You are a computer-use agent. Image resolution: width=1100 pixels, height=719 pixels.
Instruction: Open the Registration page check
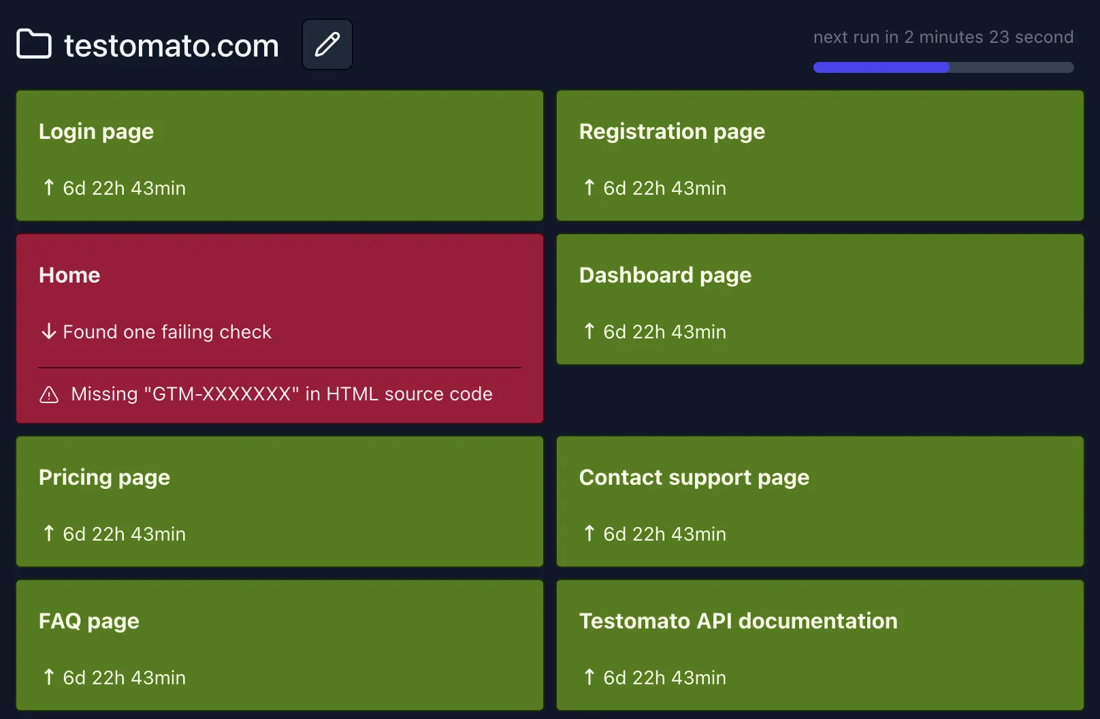pyautogui.click(x=820, y=156)
